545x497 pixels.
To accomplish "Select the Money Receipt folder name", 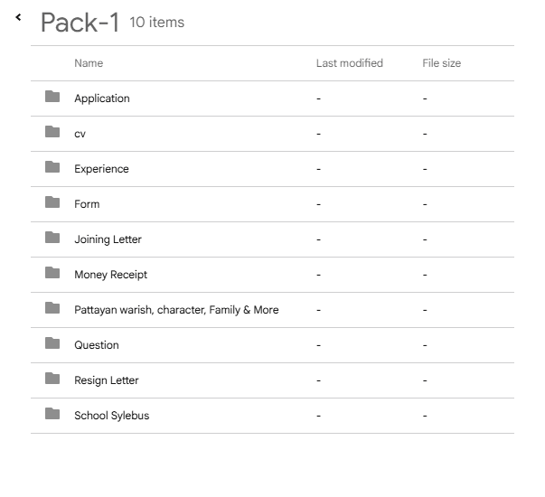I will click(x=110, y=275).
